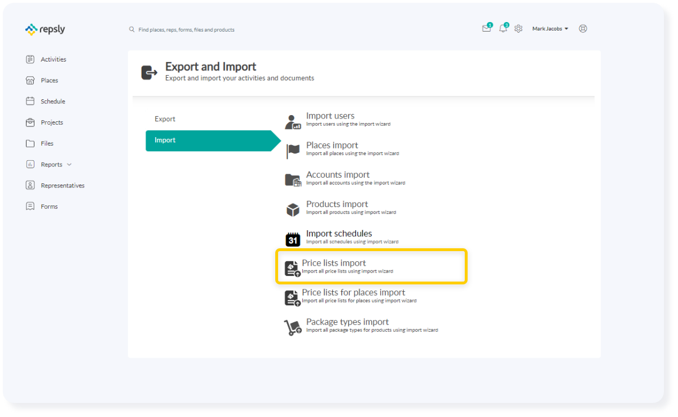
Task: Go to Forms in the sidebar
Action: click(x=50, y=207)
